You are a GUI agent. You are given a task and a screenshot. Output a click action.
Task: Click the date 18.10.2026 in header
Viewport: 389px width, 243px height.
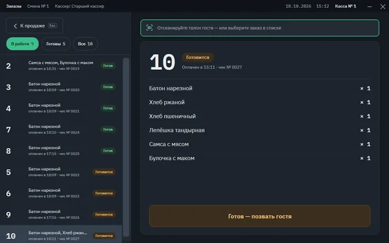point(298,6)
